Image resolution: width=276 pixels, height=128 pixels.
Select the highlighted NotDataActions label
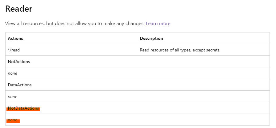pos(23,108)
